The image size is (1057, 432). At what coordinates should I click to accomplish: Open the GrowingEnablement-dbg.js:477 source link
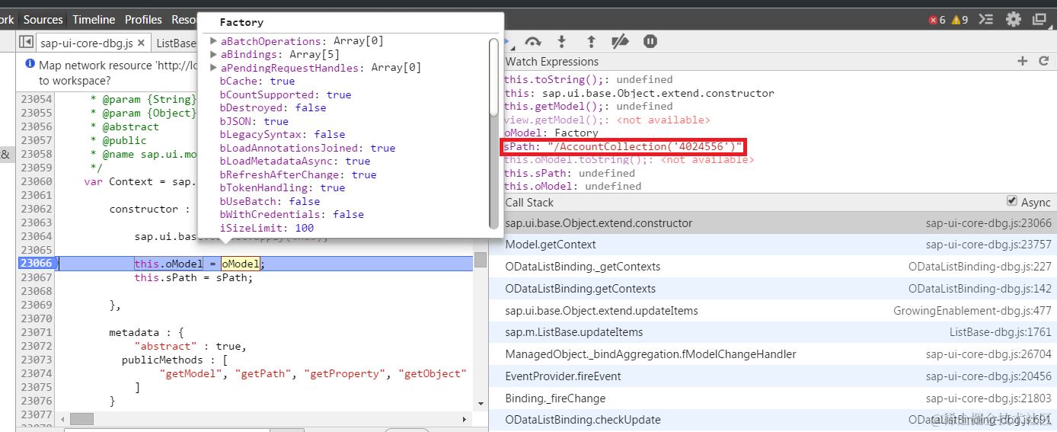click(x=972, y=311)
